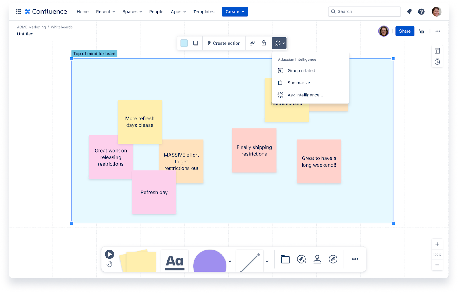Expand the shape options dropdown
Image resolution: width=458 pixels, height=293 pixels.
click(230, 261)
